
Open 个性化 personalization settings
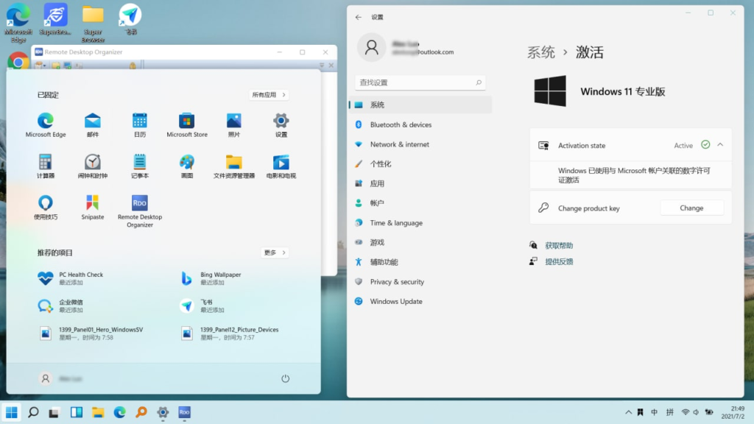pos(420,164)
